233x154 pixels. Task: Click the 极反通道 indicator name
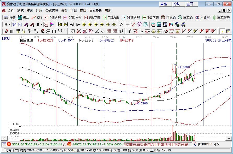tap(26, 40)
